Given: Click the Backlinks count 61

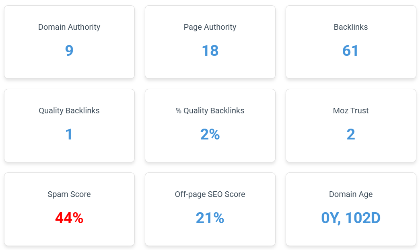Looking at the screenshot, I should point(351,51).
